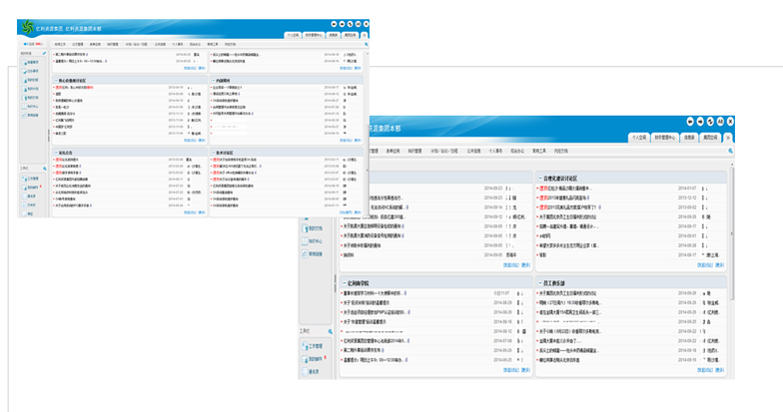This screenshot has width=783, height=412.
Task: Click back arrow icon in large window header
Action: (x=690, y=122)
